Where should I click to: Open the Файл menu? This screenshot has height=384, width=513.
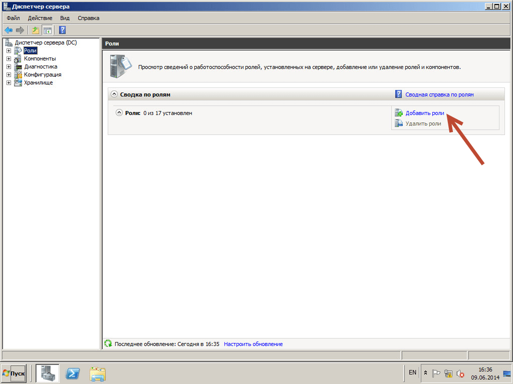13,18
